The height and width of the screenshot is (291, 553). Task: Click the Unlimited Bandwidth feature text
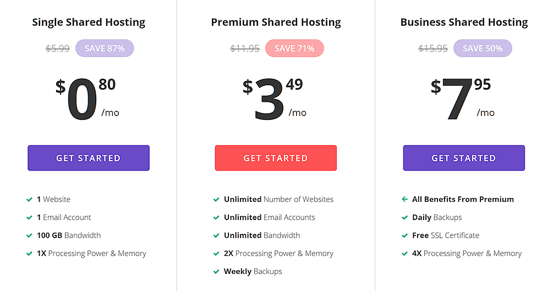(262, 235)
